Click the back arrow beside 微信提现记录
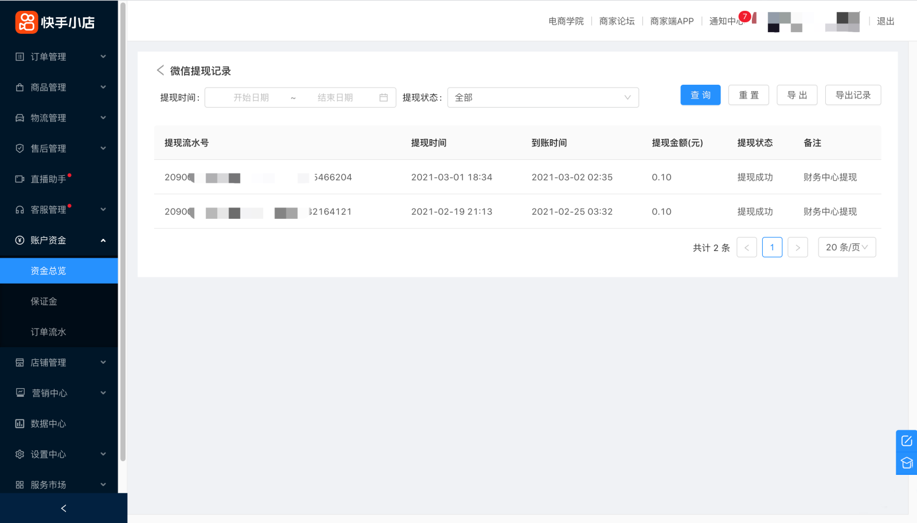The height and width of the screenshot is (523, 917). click(x=160, y=70)
